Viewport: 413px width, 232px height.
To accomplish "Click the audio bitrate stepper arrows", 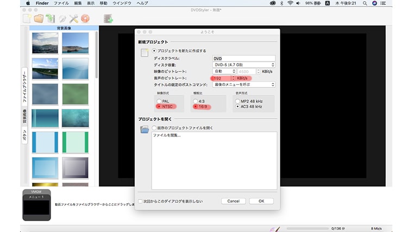I will pyautogui.click(x=233, y=78).
